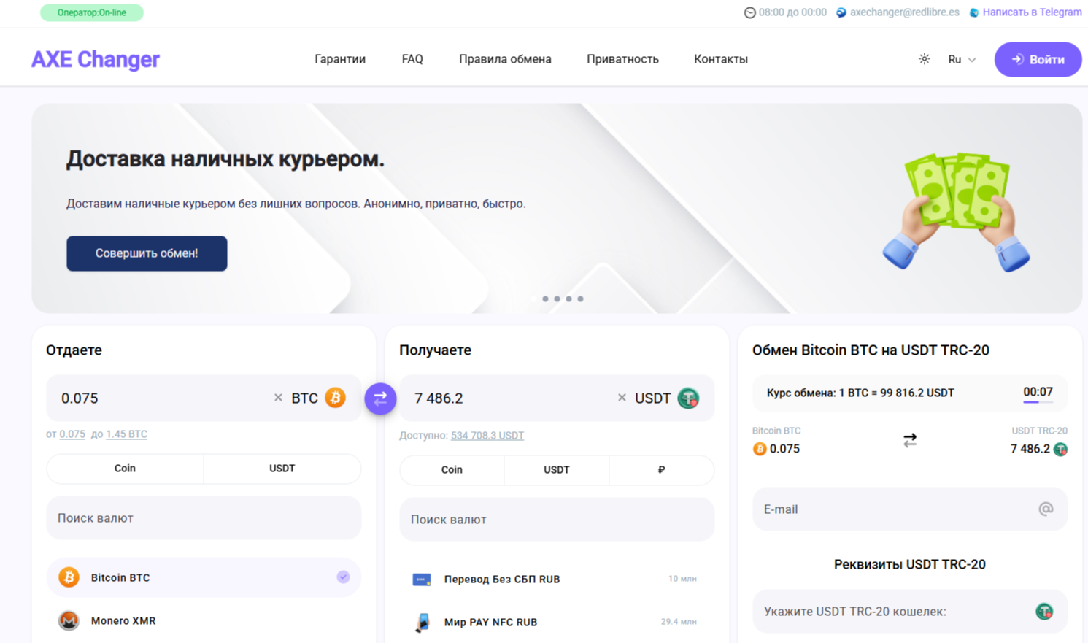Image resolution: width=1088 pixels, height=643 pixels.
Task: Open the Написать в Telegram link
Action: [x=1032, y=12]
